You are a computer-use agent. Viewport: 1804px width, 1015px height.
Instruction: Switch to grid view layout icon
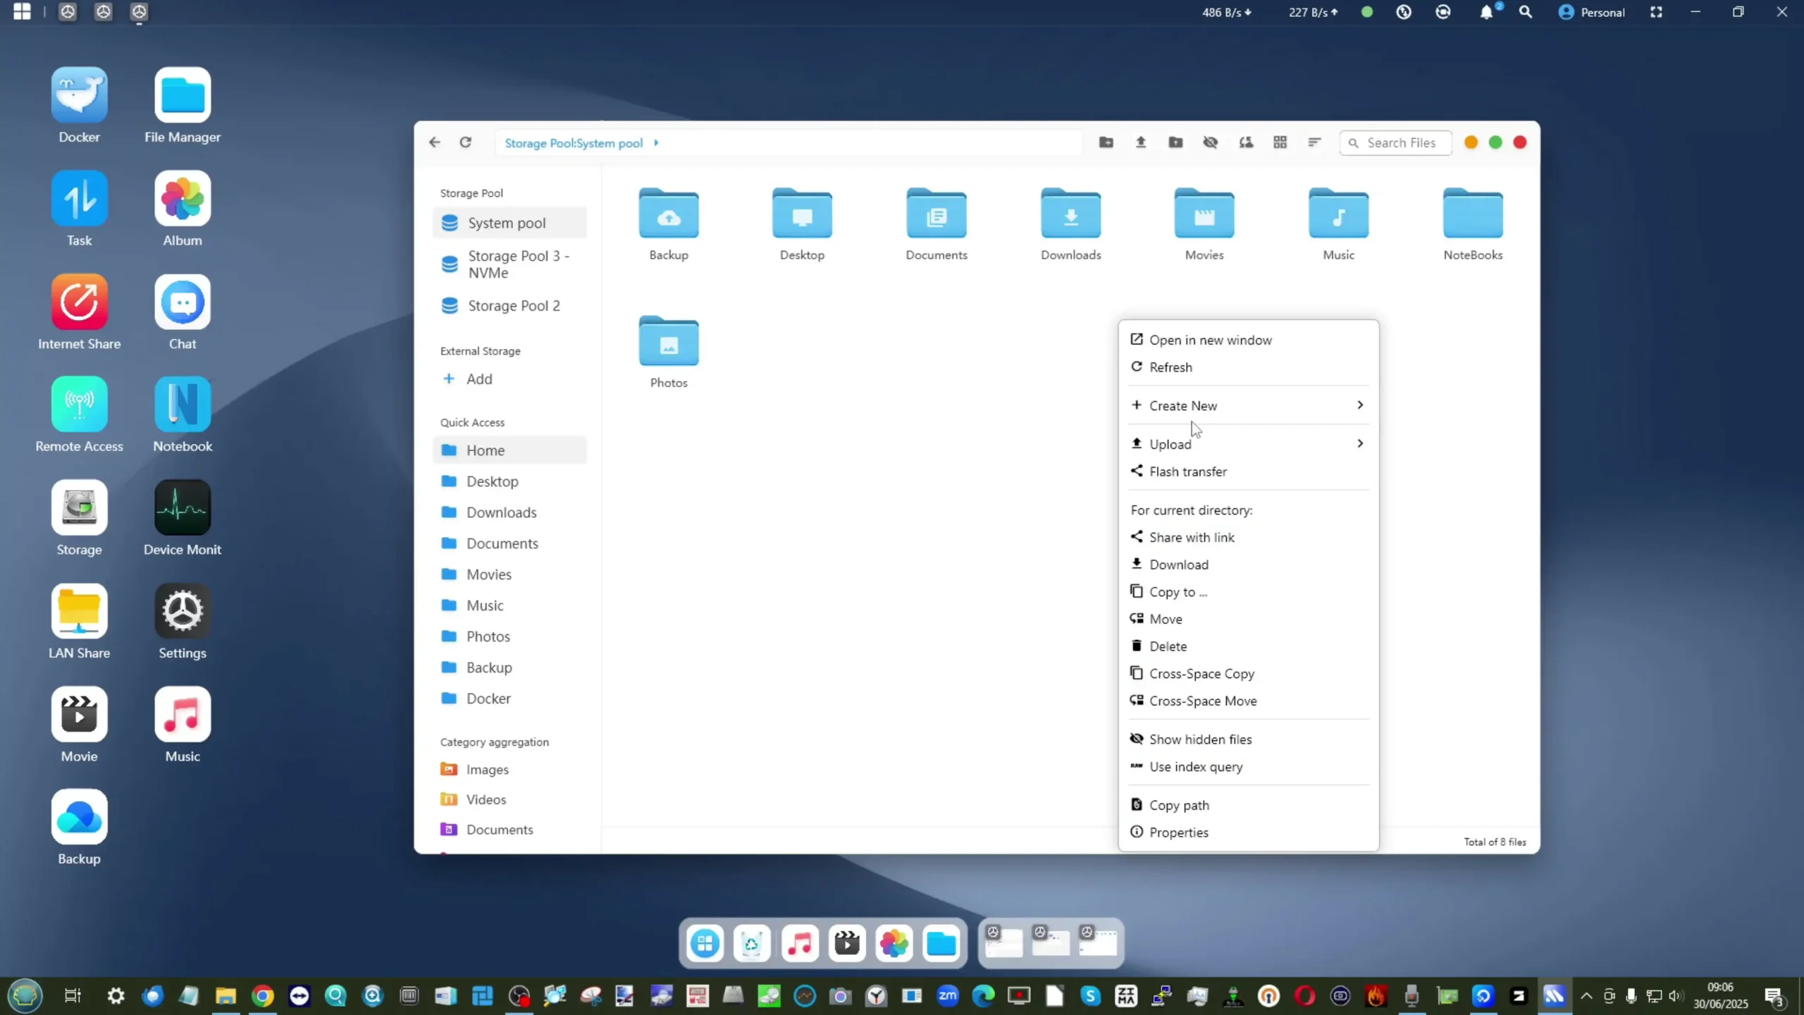pos(1280,142)
